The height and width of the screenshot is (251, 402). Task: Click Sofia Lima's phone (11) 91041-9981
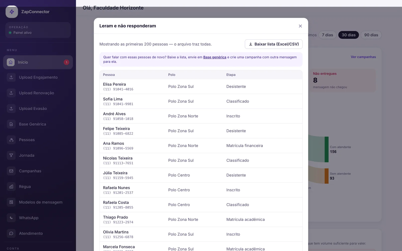pyautogui.click(x=118, y=104)
